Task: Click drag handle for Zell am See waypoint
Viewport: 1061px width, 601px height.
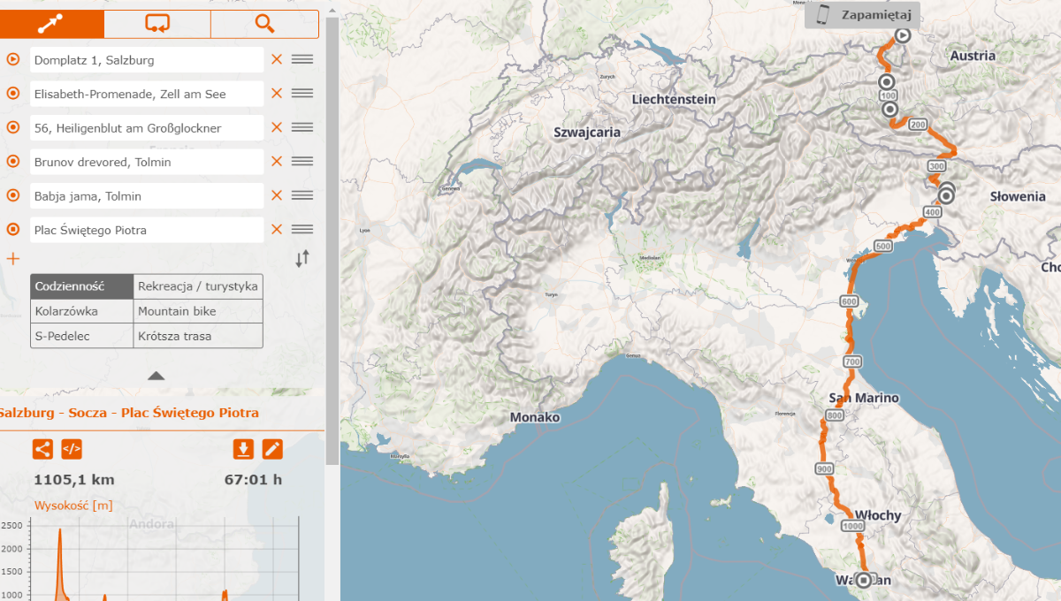Action: 302,94
